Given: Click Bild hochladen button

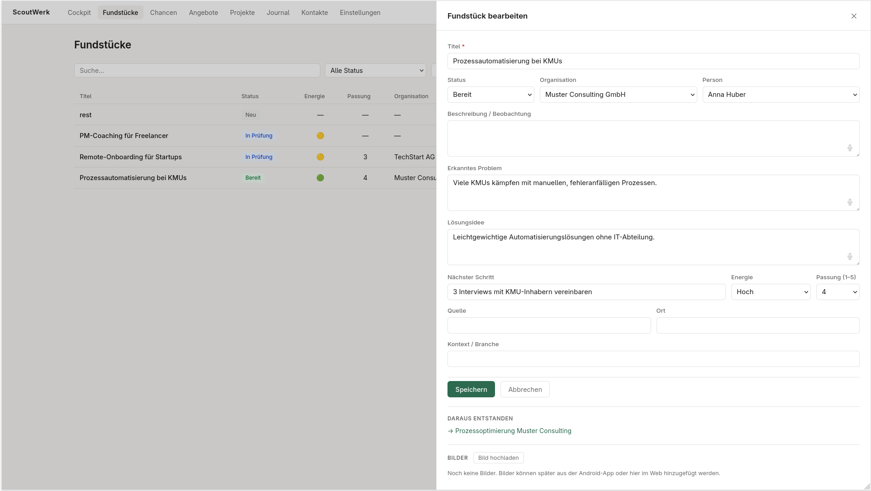Looking at the screenshot, I should (498, 458).
